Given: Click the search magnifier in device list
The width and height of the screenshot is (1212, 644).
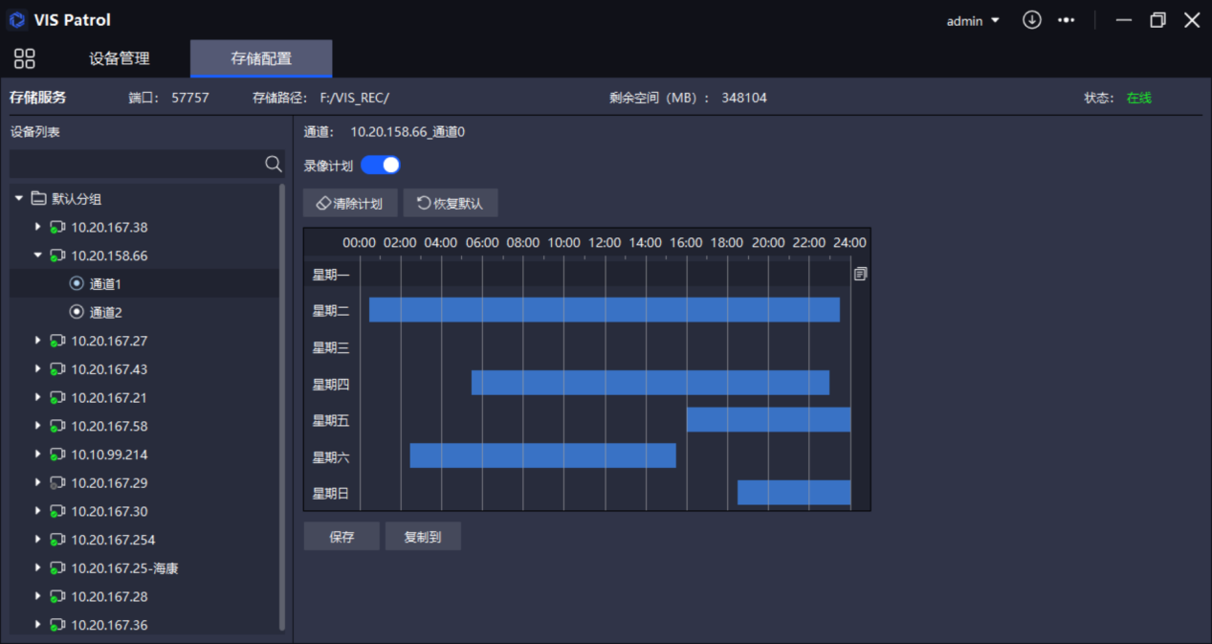Looking at the screenshot, I should point(274,165).
